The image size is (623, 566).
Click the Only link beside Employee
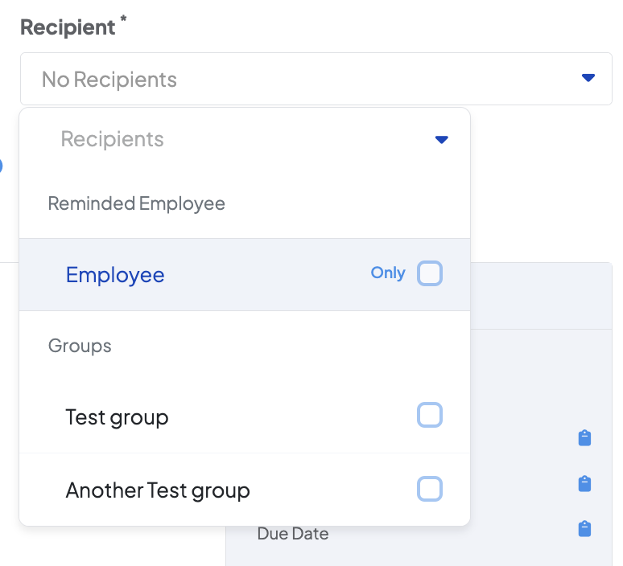click(x=387, y=273)
